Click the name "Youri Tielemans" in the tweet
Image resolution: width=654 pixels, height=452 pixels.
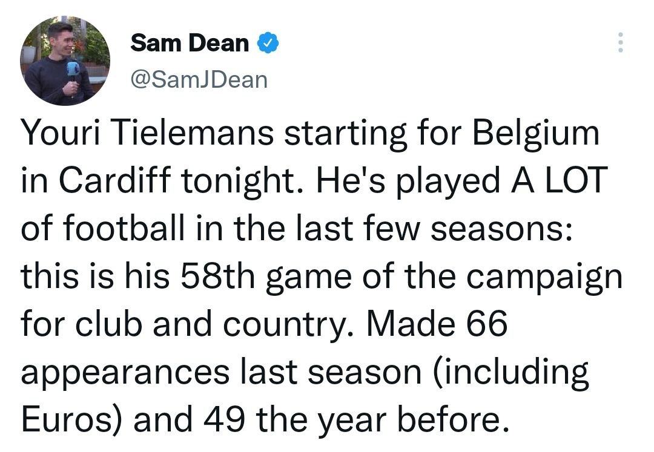click(148, 134)
